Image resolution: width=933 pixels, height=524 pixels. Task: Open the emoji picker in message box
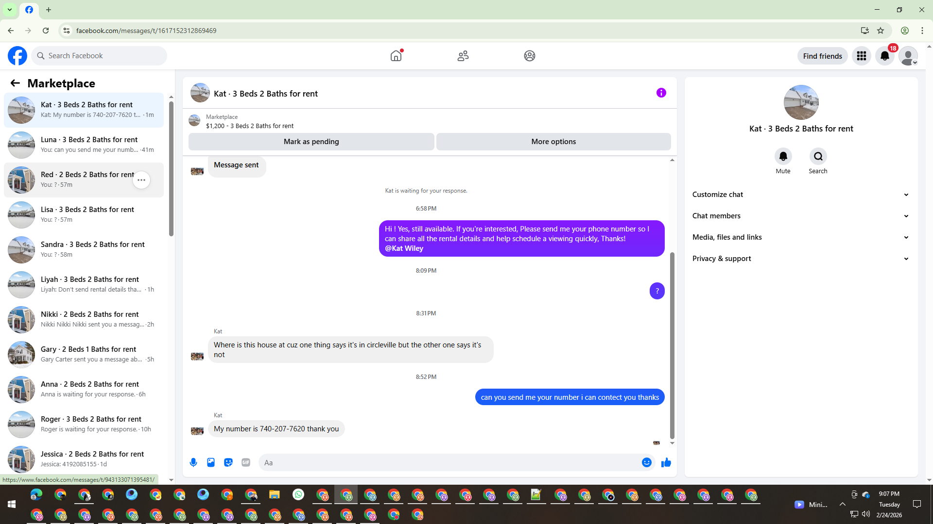pyautogui.click(x=646, y=462)
